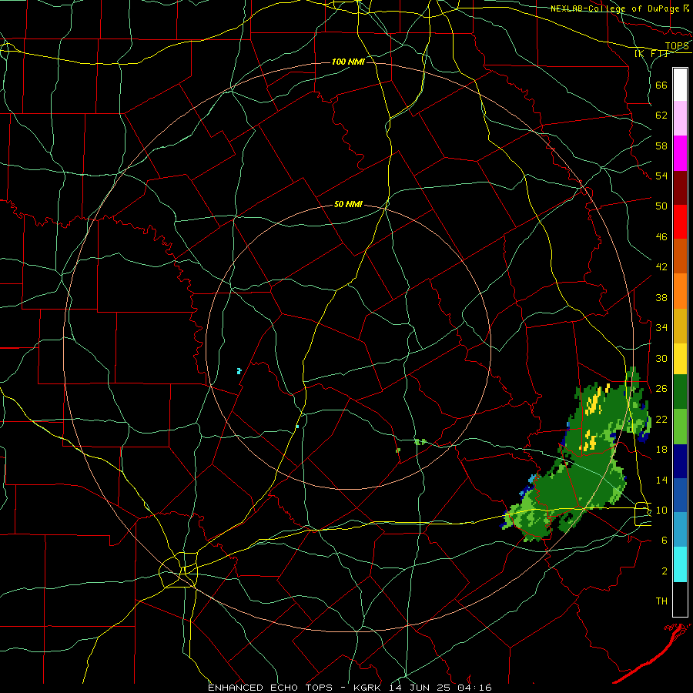Image resolution: width=693 pixels, height=693 pixels.
Task: Click the "54" legend value
Action: pyautogui.click(x=661, y=176)
